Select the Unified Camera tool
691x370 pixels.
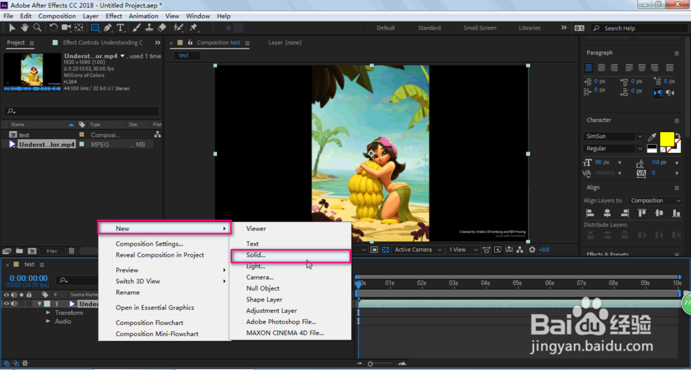click(66, 28)
